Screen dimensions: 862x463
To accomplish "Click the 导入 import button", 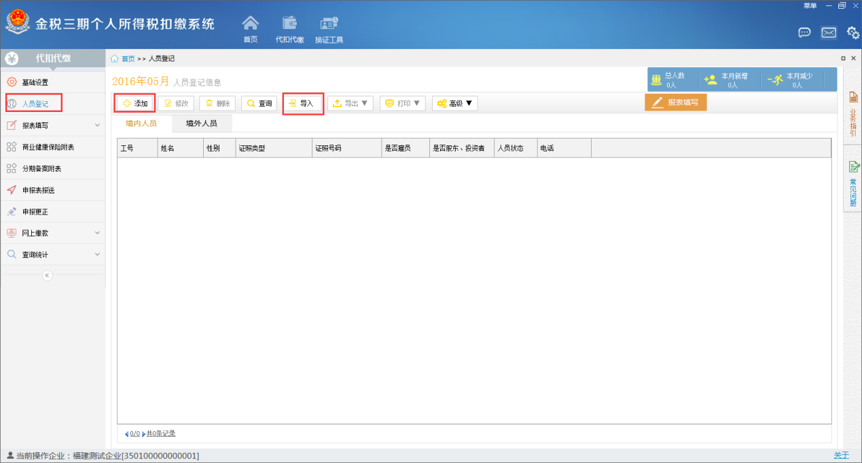I will [303, 103].
